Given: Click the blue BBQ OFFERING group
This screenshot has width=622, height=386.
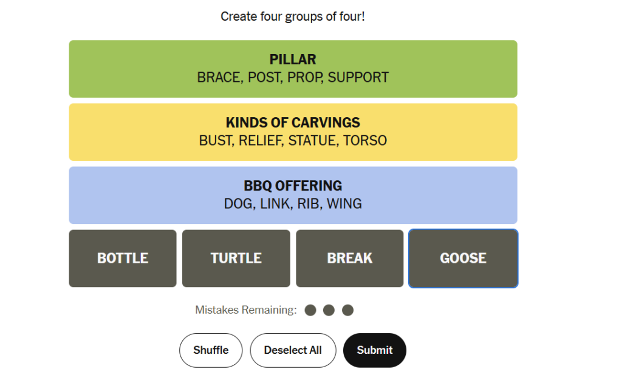Looking at the screenshot, I should tap(293, 195).
